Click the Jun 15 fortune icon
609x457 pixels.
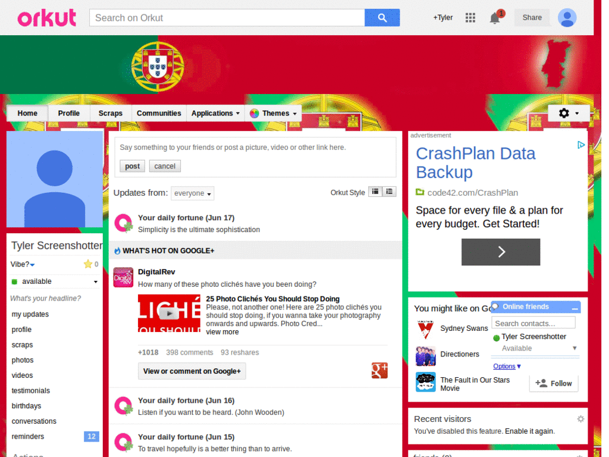pyautogui.click(x=124, y=443)
